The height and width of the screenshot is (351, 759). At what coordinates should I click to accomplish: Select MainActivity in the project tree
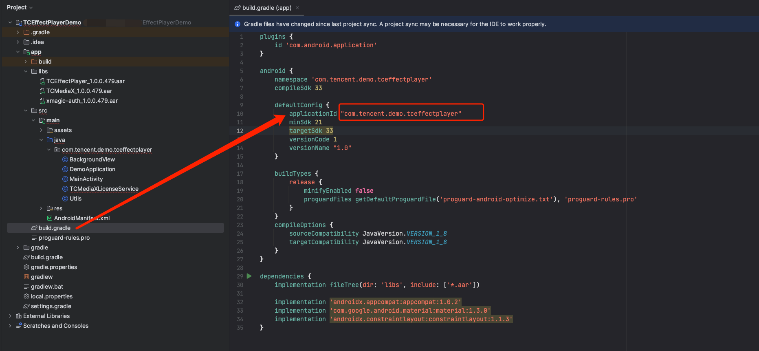coord(86,179)
